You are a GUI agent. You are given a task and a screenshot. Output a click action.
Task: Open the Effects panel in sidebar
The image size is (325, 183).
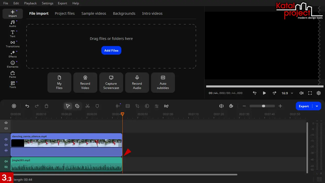click(x=12, y=54)
